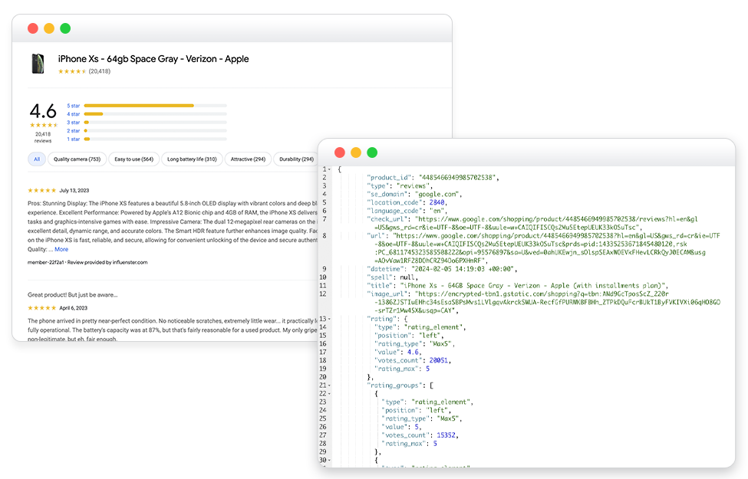Select the Long battery life (310) chip
This screenshot has width=748, height=479.
click(x=192, y=159)
